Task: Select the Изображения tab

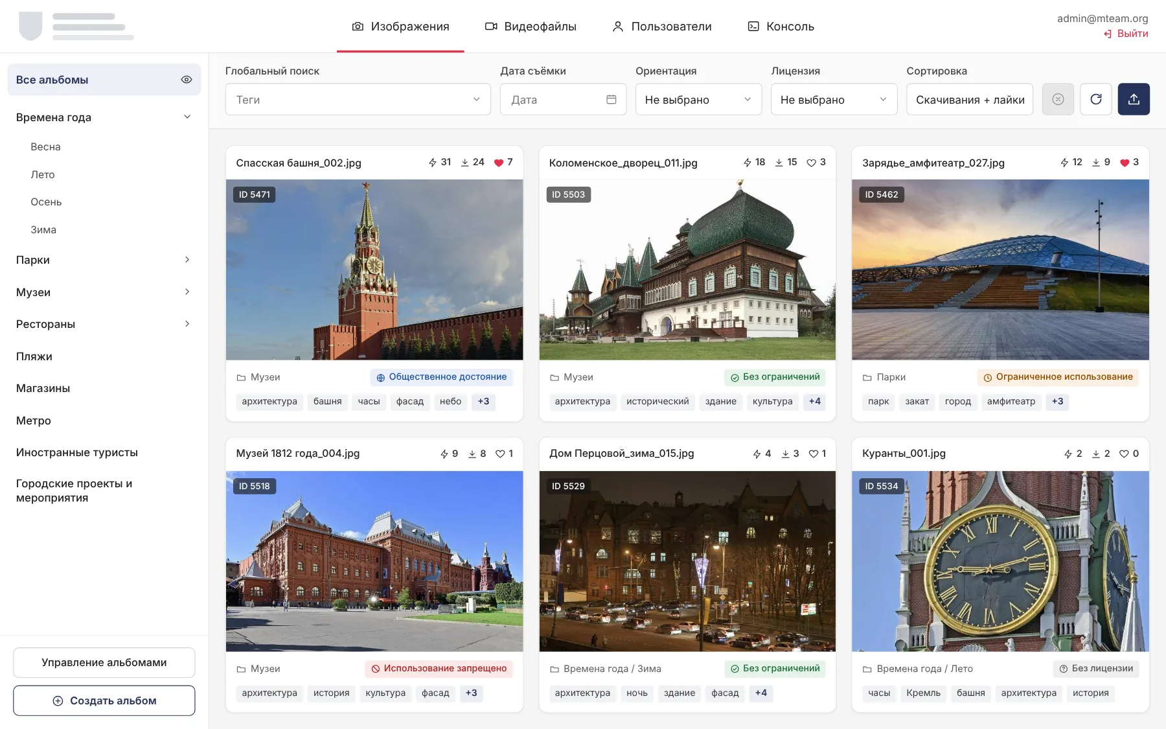Action: tap(400, 27)
